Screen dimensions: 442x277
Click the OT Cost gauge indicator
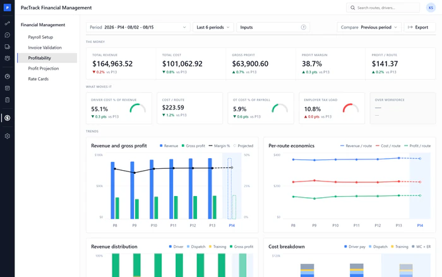[x=280, y=108]
